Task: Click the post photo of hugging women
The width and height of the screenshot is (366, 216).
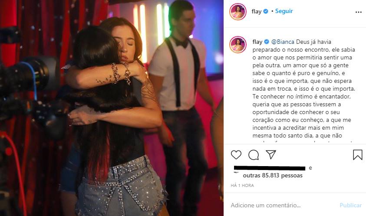Action: [112, 108]
